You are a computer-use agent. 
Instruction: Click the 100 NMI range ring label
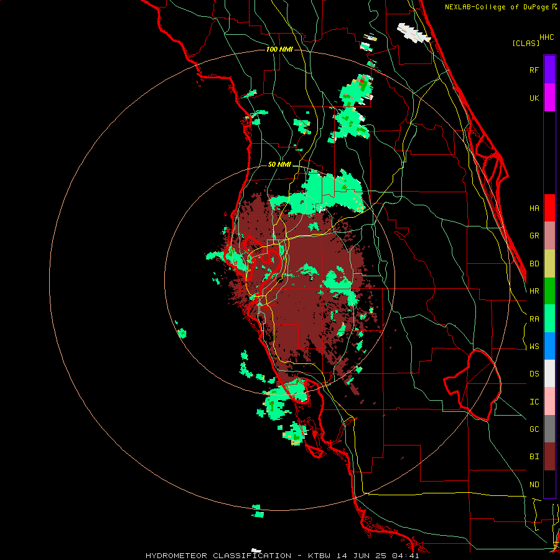(279, 49)
